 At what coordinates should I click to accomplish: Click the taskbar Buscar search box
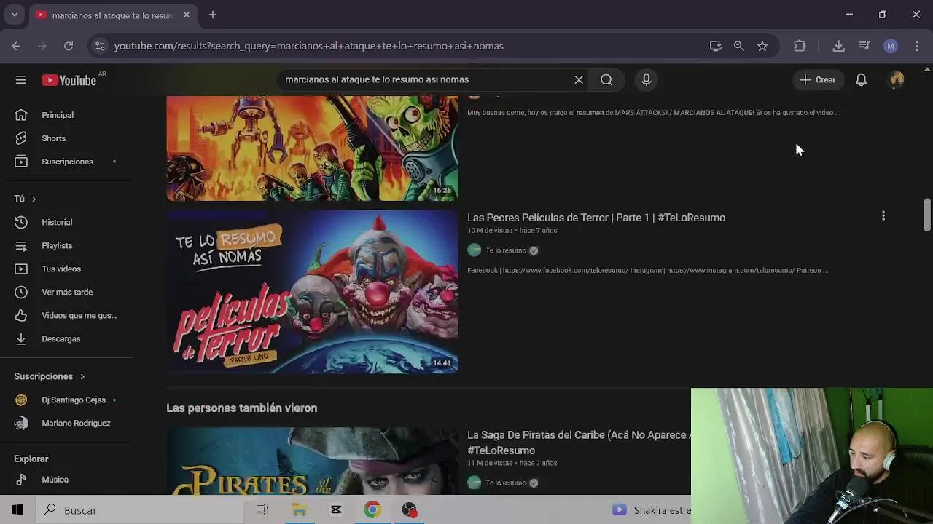click(138, 510)
